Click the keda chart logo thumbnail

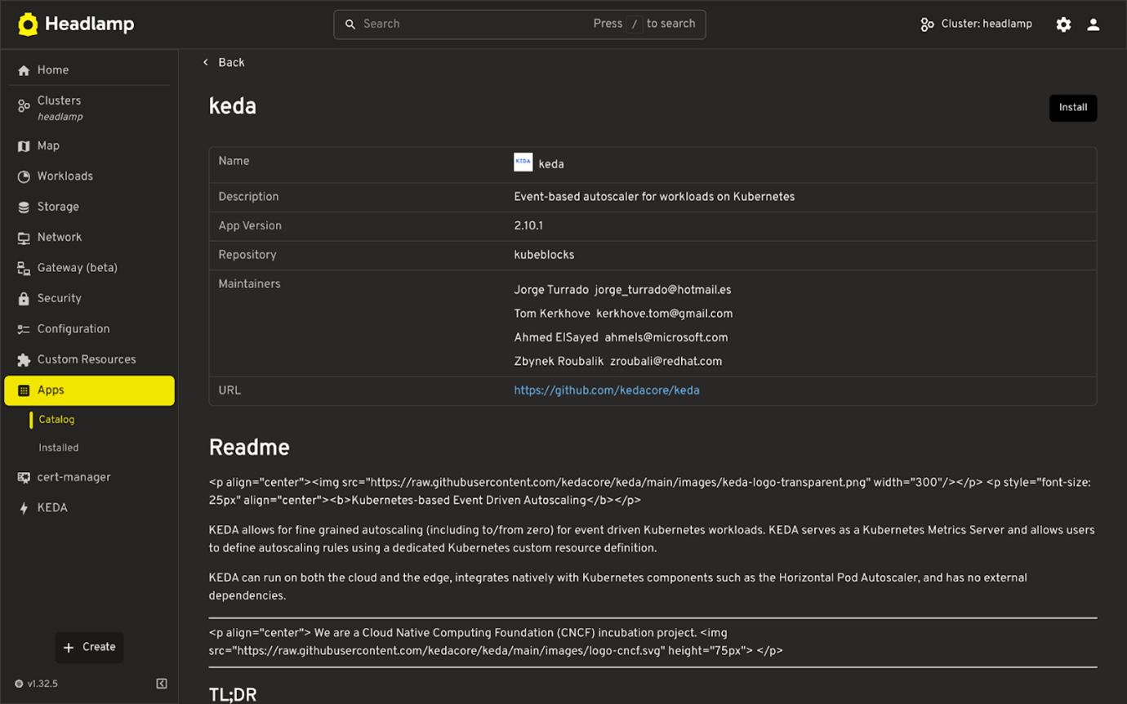point(523,163)
